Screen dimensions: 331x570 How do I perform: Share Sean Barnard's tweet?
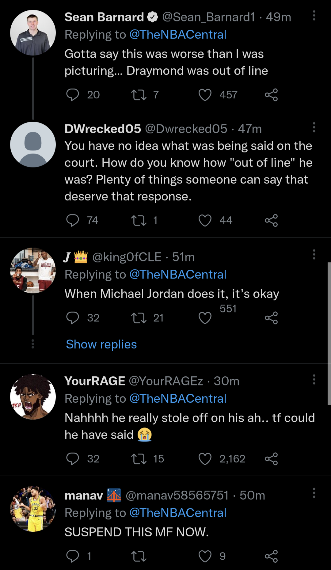(x=271, y=95)
